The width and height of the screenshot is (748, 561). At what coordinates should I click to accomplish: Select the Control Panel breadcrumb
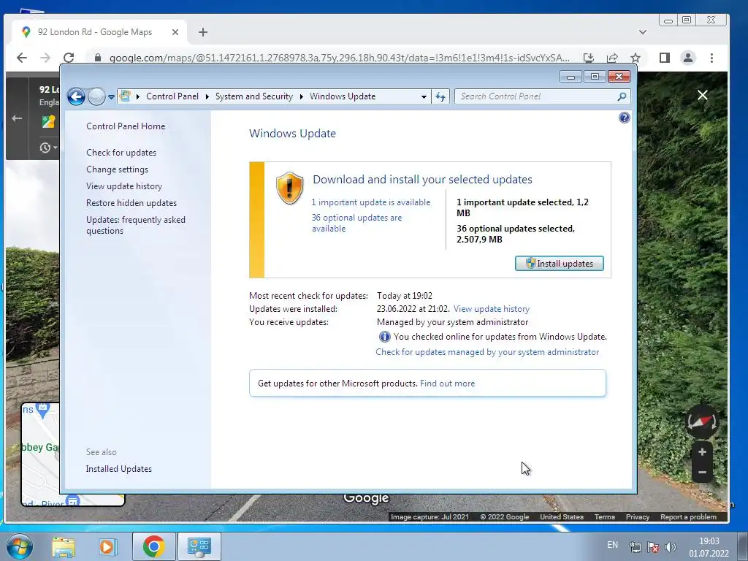[172, 96]
